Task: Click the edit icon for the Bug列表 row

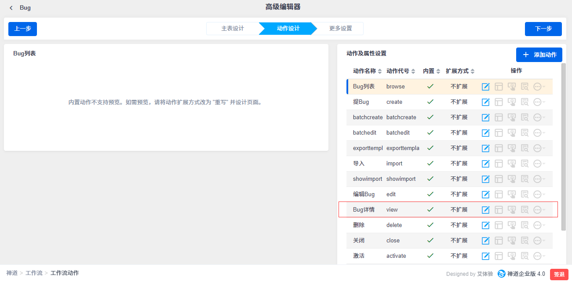Action: pyautogui.click(x=485, y=87)
